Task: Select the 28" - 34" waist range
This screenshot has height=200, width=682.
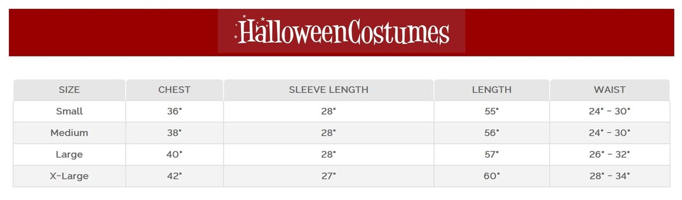Action: 610,176
